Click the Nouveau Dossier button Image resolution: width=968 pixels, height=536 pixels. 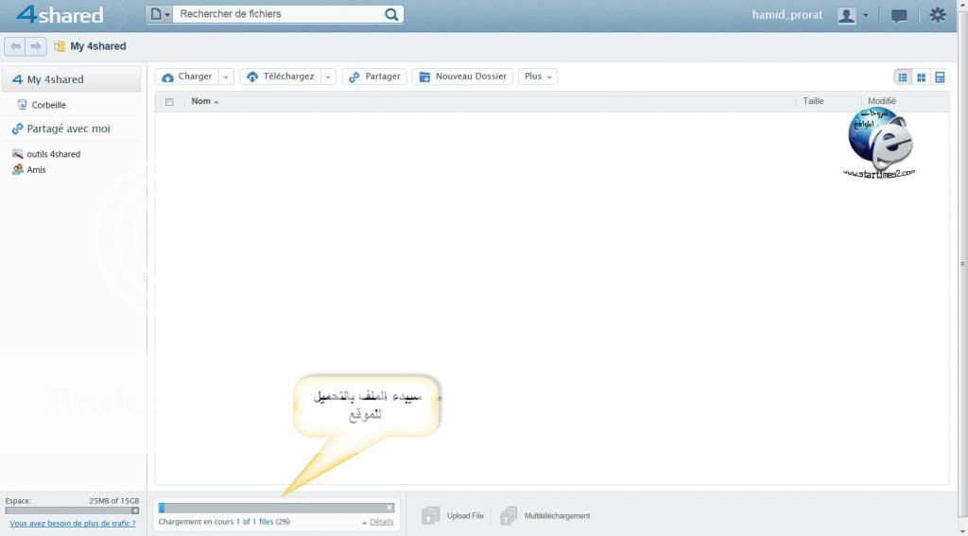coord(462,77)
